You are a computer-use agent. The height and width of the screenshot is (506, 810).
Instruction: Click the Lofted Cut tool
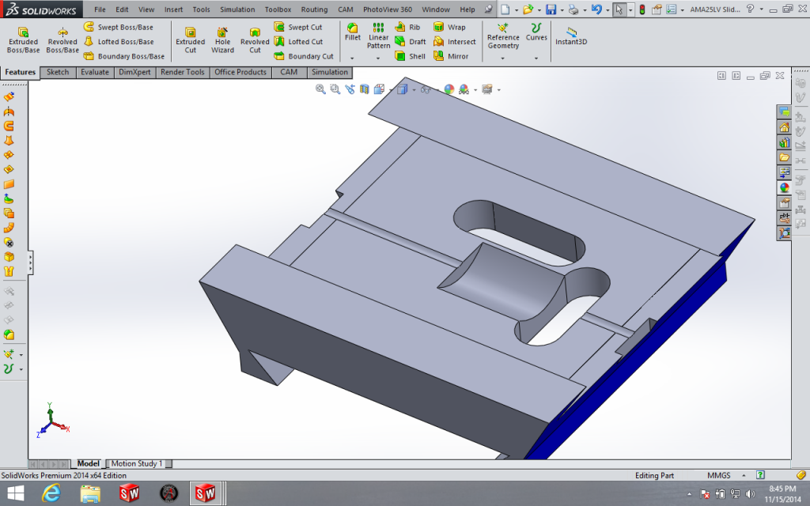(298, 42)
